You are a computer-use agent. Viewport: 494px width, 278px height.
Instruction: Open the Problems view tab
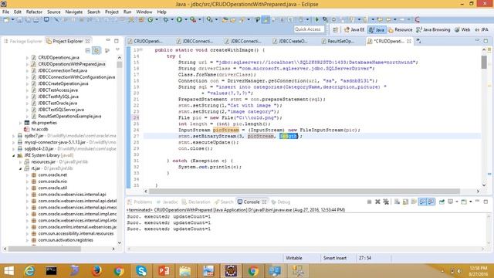[x=140, y=202]
